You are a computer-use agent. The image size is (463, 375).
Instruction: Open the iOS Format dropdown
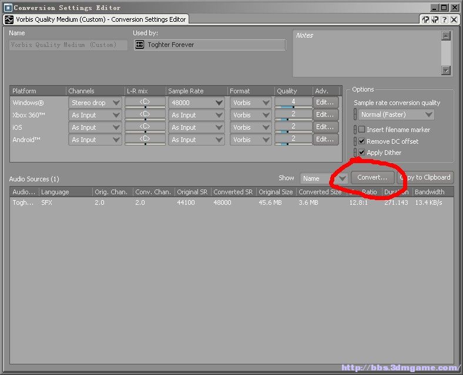pos(251,127)
